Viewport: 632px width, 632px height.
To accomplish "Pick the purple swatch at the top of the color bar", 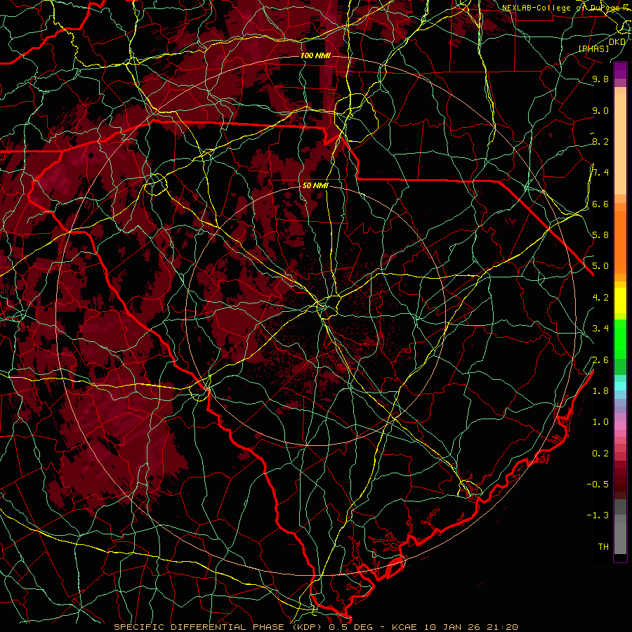I will (620, 70).
